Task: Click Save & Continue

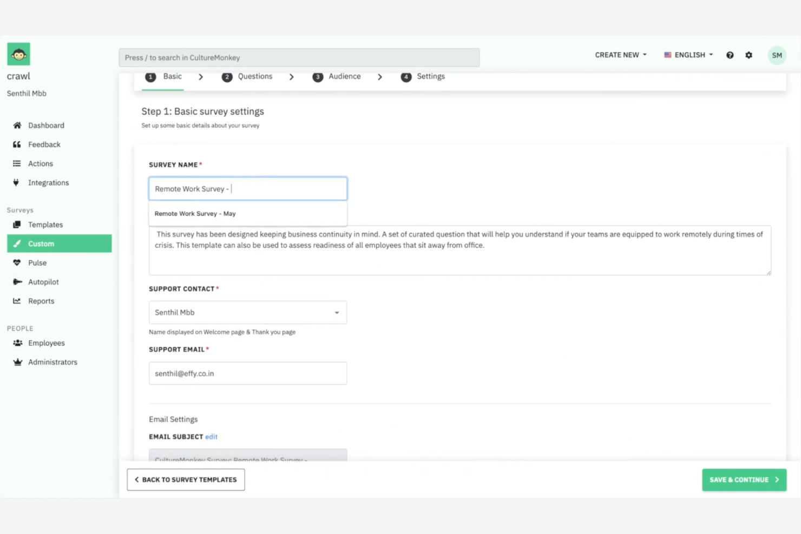Action: tap(744, 479)
